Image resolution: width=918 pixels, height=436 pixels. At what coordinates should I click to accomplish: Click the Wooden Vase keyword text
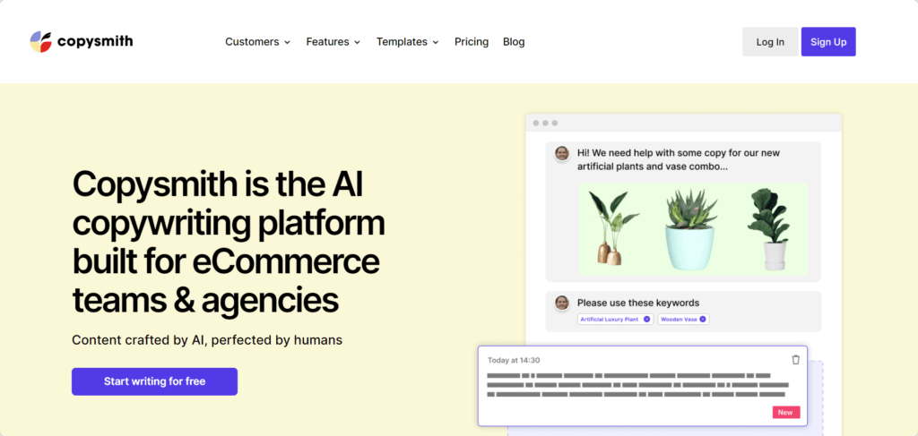678,320
